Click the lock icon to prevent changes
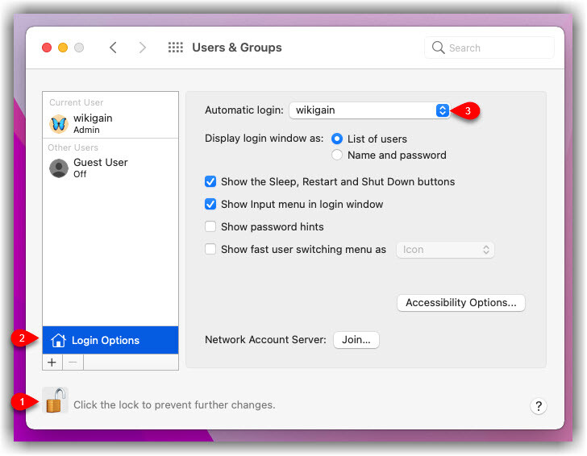 coord(55,401)
